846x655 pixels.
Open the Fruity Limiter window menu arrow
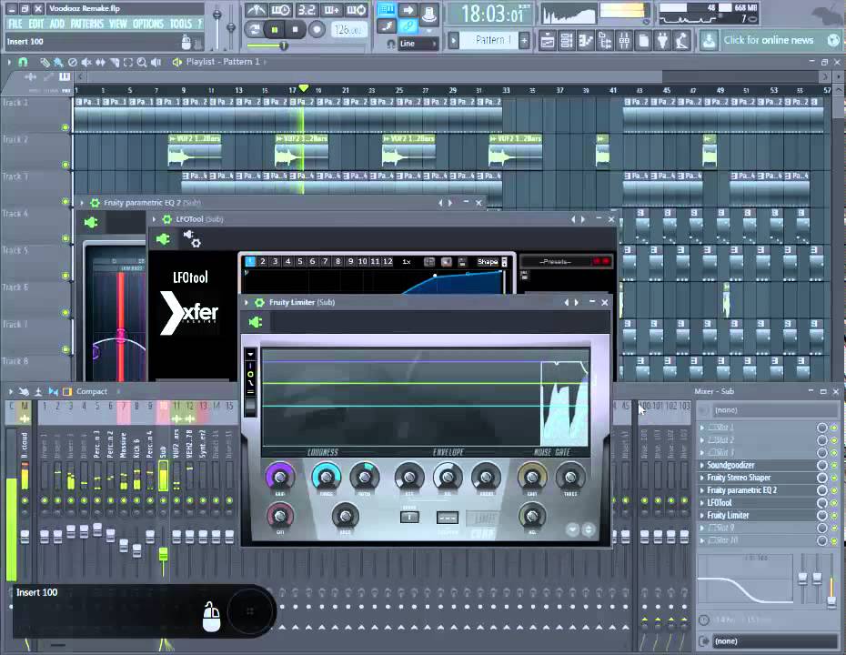tap(247, 303)
